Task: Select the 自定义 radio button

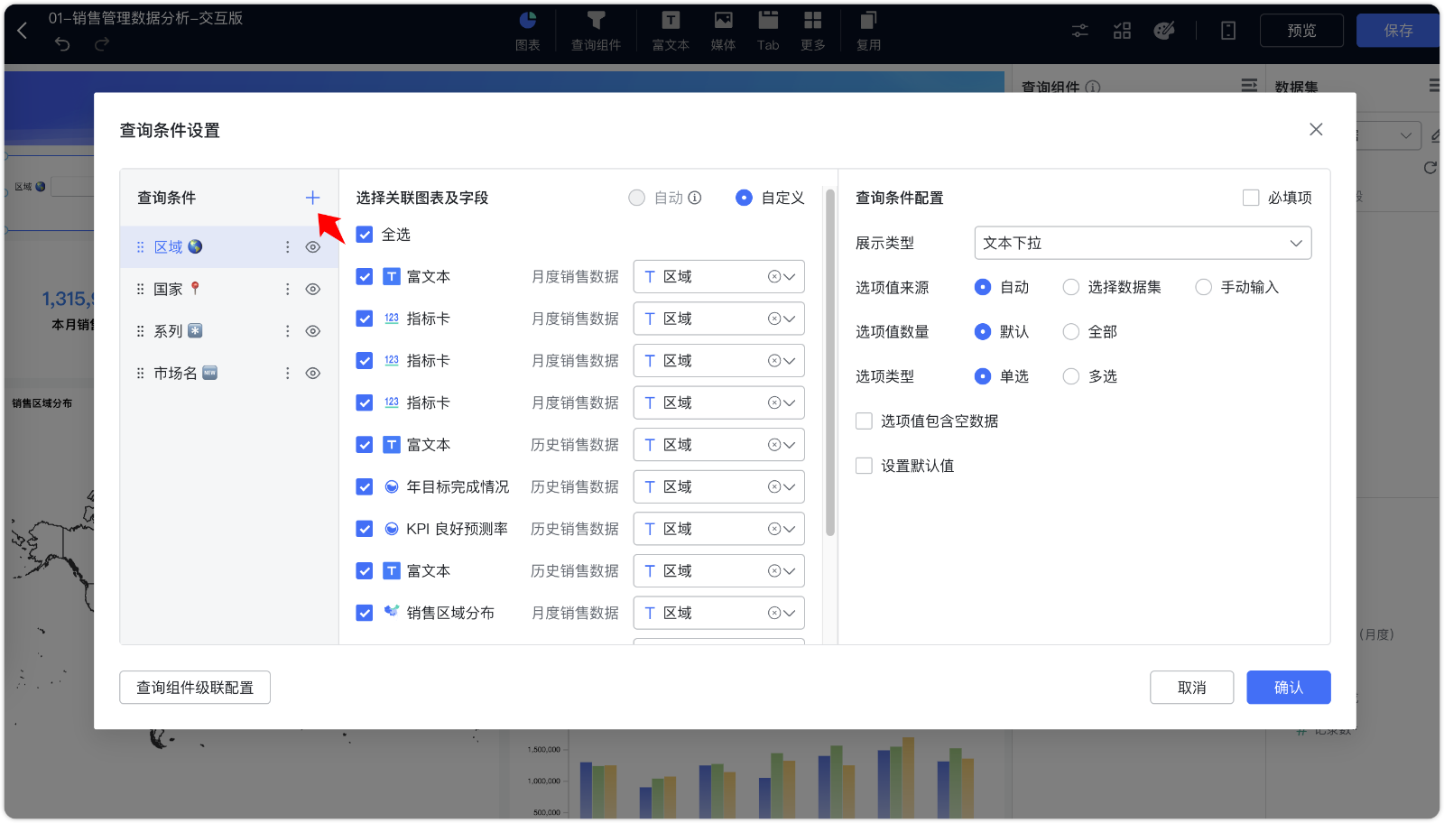Action: 744,198
